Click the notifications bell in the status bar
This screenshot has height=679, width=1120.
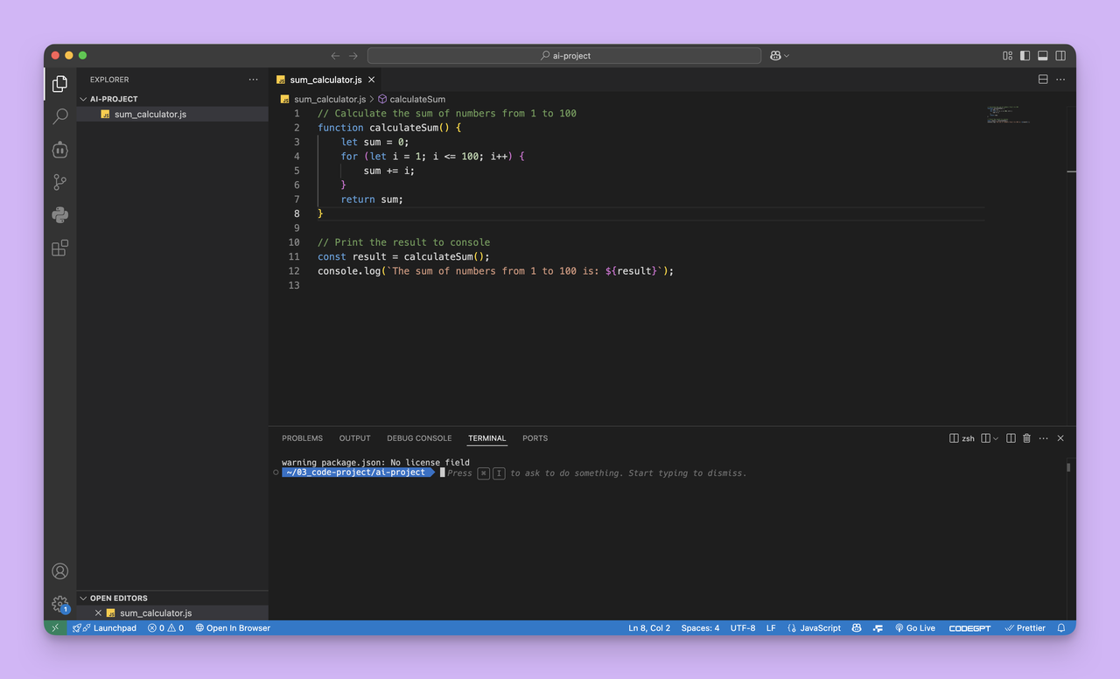pyautogui.click(x=1060, y=627)
